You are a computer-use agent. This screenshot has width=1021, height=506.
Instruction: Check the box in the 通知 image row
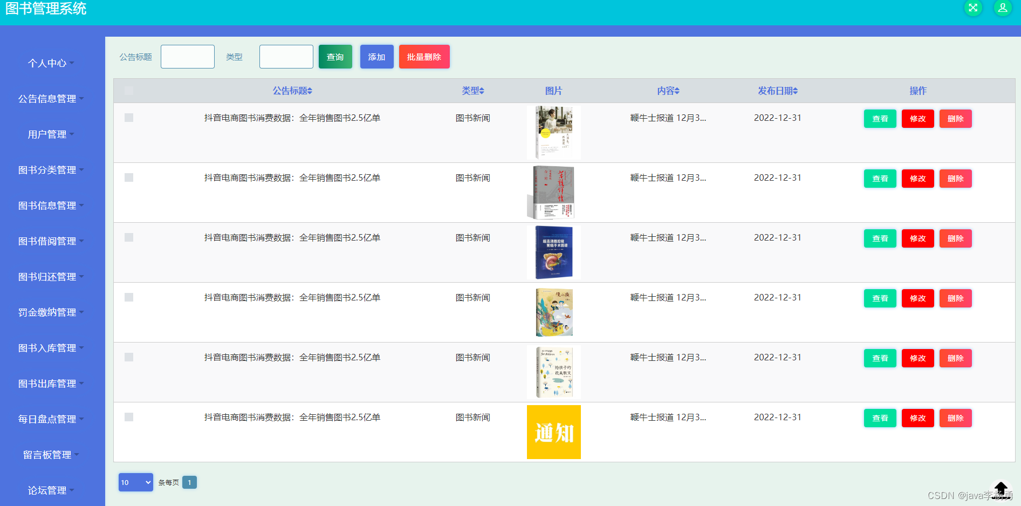(129, 417)
